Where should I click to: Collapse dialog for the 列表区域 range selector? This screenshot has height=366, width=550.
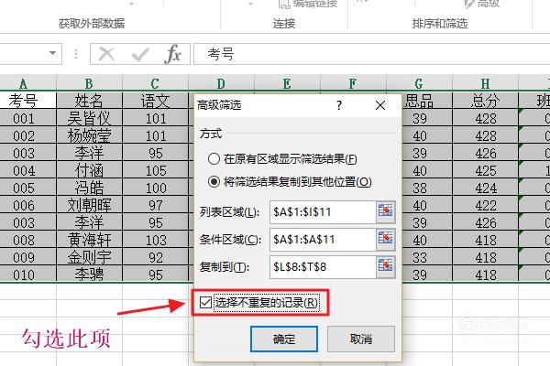click(386, 212)
